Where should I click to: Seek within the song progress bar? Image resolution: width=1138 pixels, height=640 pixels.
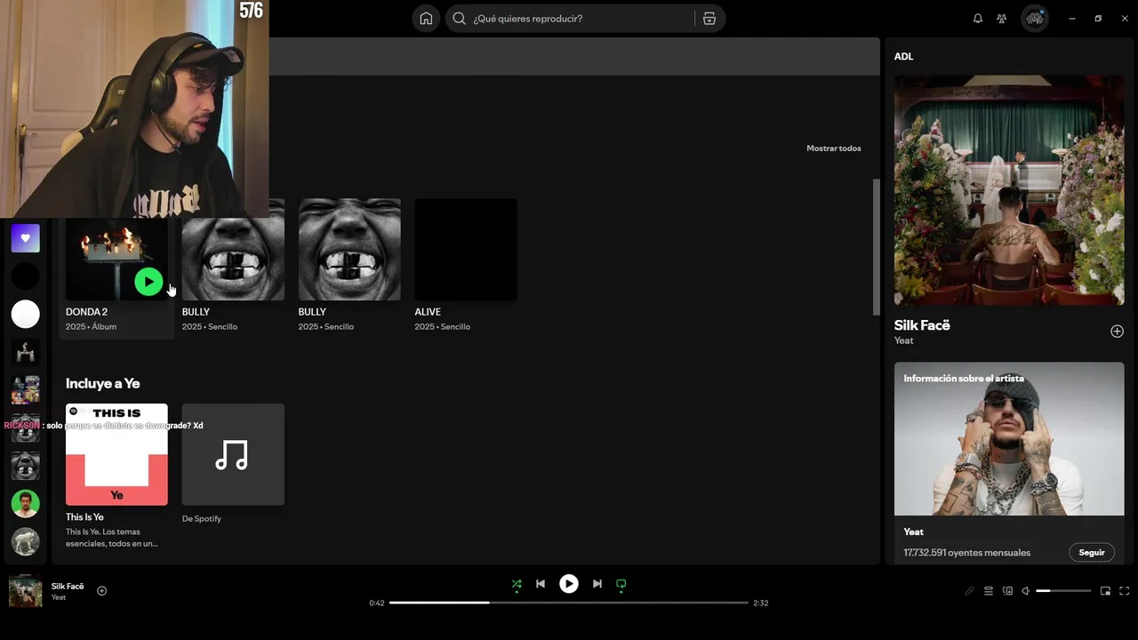coord(569,603)
